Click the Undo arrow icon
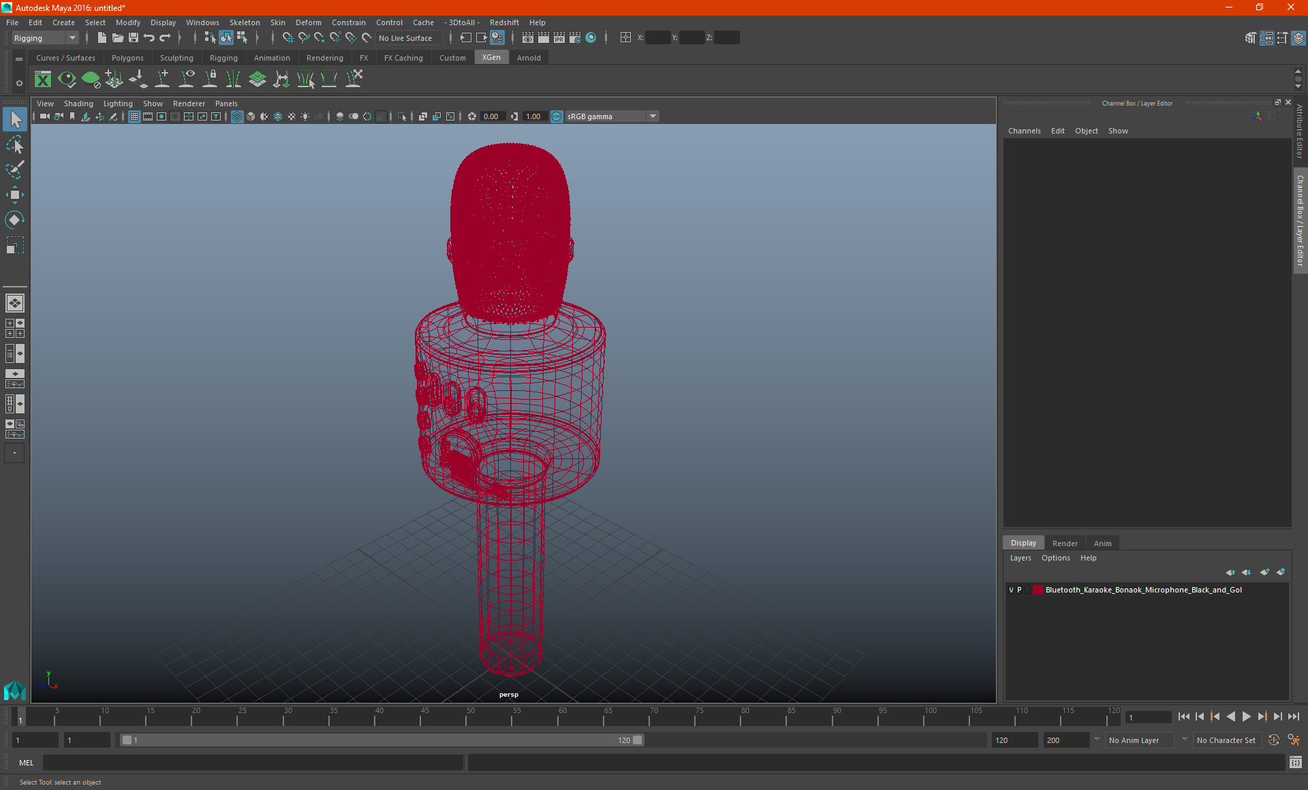The width and height of the screenshot is (1308, 790). [149, 38]
